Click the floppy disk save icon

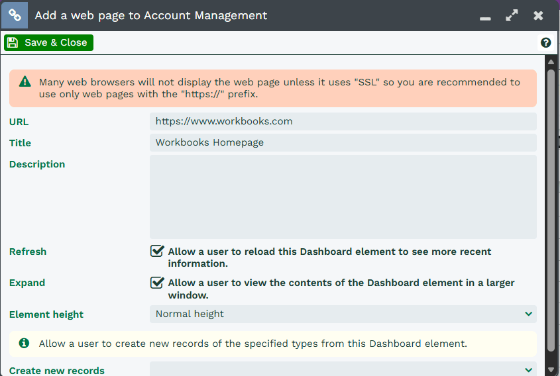pos(13,43)
